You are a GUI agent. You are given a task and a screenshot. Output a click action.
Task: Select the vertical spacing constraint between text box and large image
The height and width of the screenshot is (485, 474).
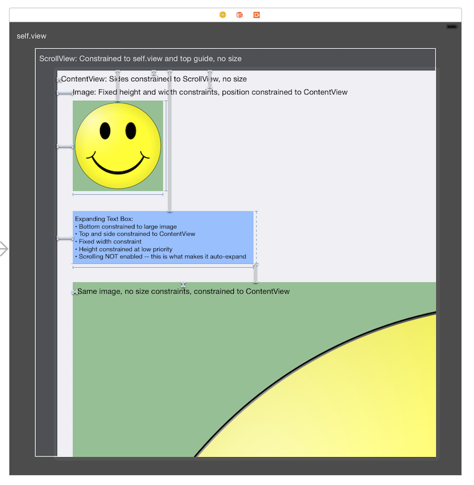[x=255, y=273]
